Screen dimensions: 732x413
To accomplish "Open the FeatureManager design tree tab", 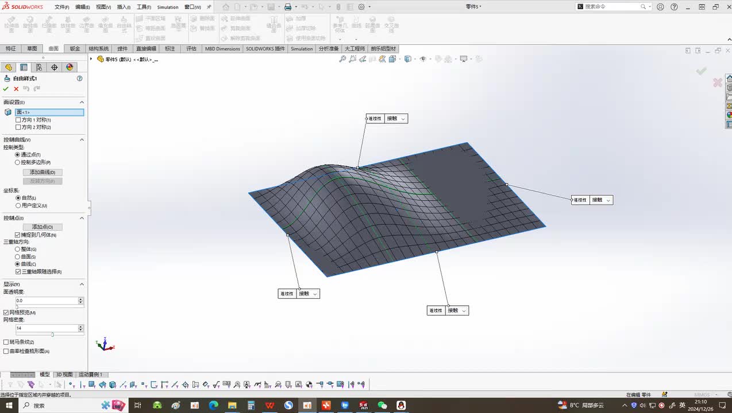I will click(x=8, y=67).
